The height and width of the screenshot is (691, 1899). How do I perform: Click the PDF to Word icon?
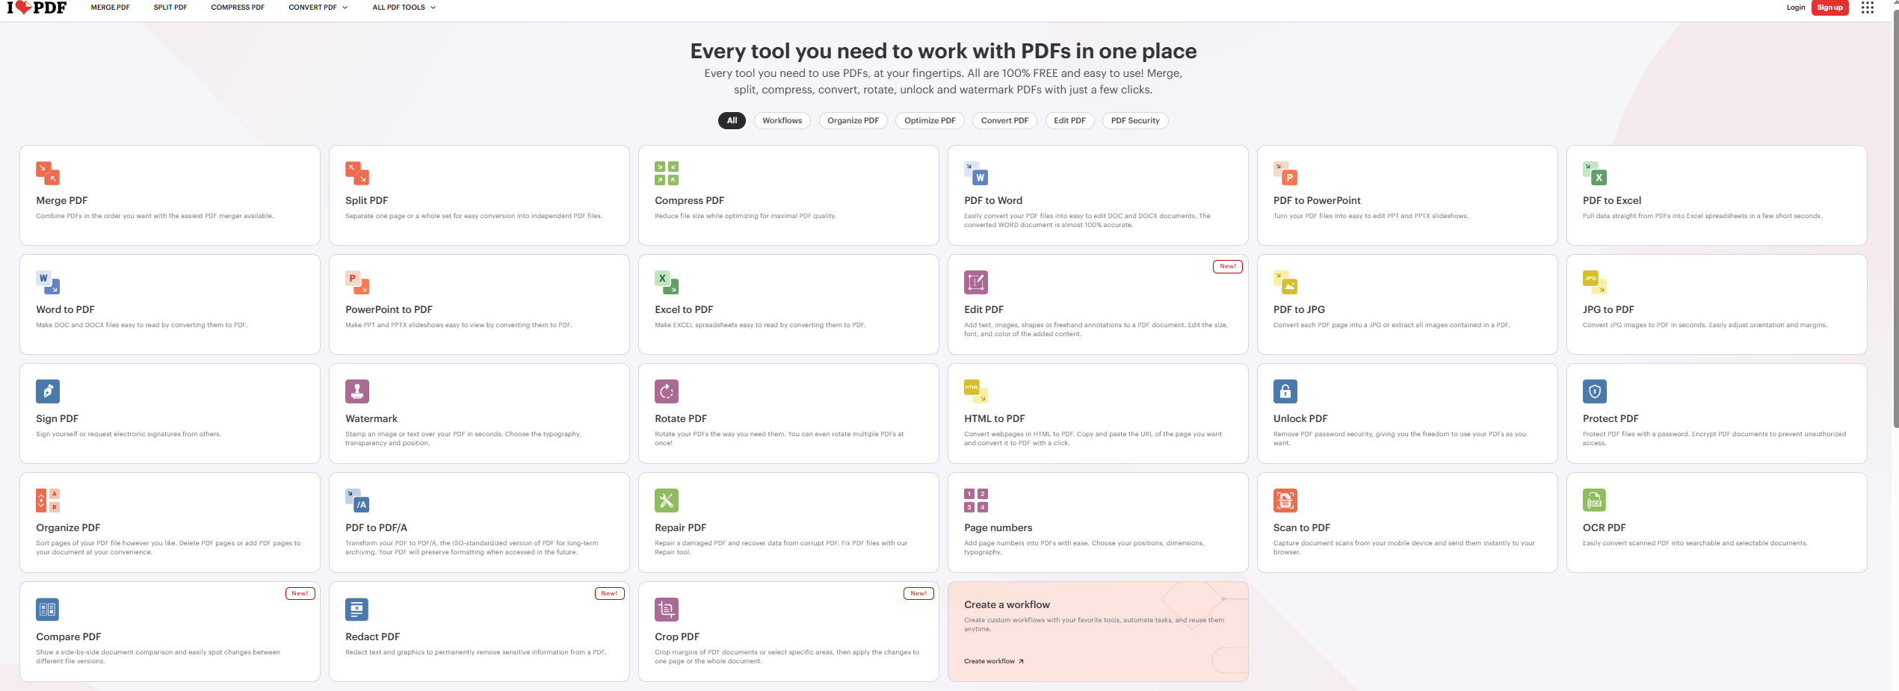[976, 173]
